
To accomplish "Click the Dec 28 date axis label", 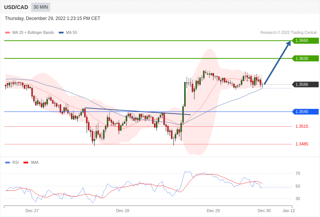I will click(x=123, y=211).
